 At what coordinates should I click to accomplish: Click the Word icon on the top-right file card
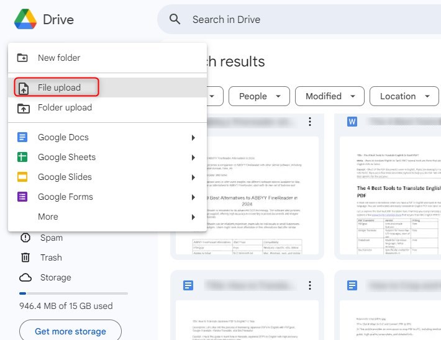(x=352, y=122)
